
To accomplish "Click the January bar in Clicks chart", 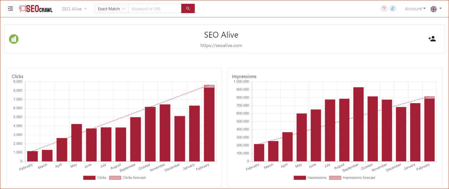I will (194, 133).
